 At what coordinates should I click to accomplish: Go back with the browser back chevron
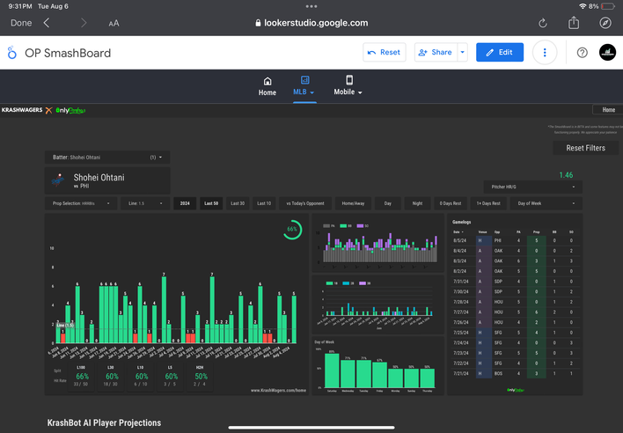[x=47, y=23]
